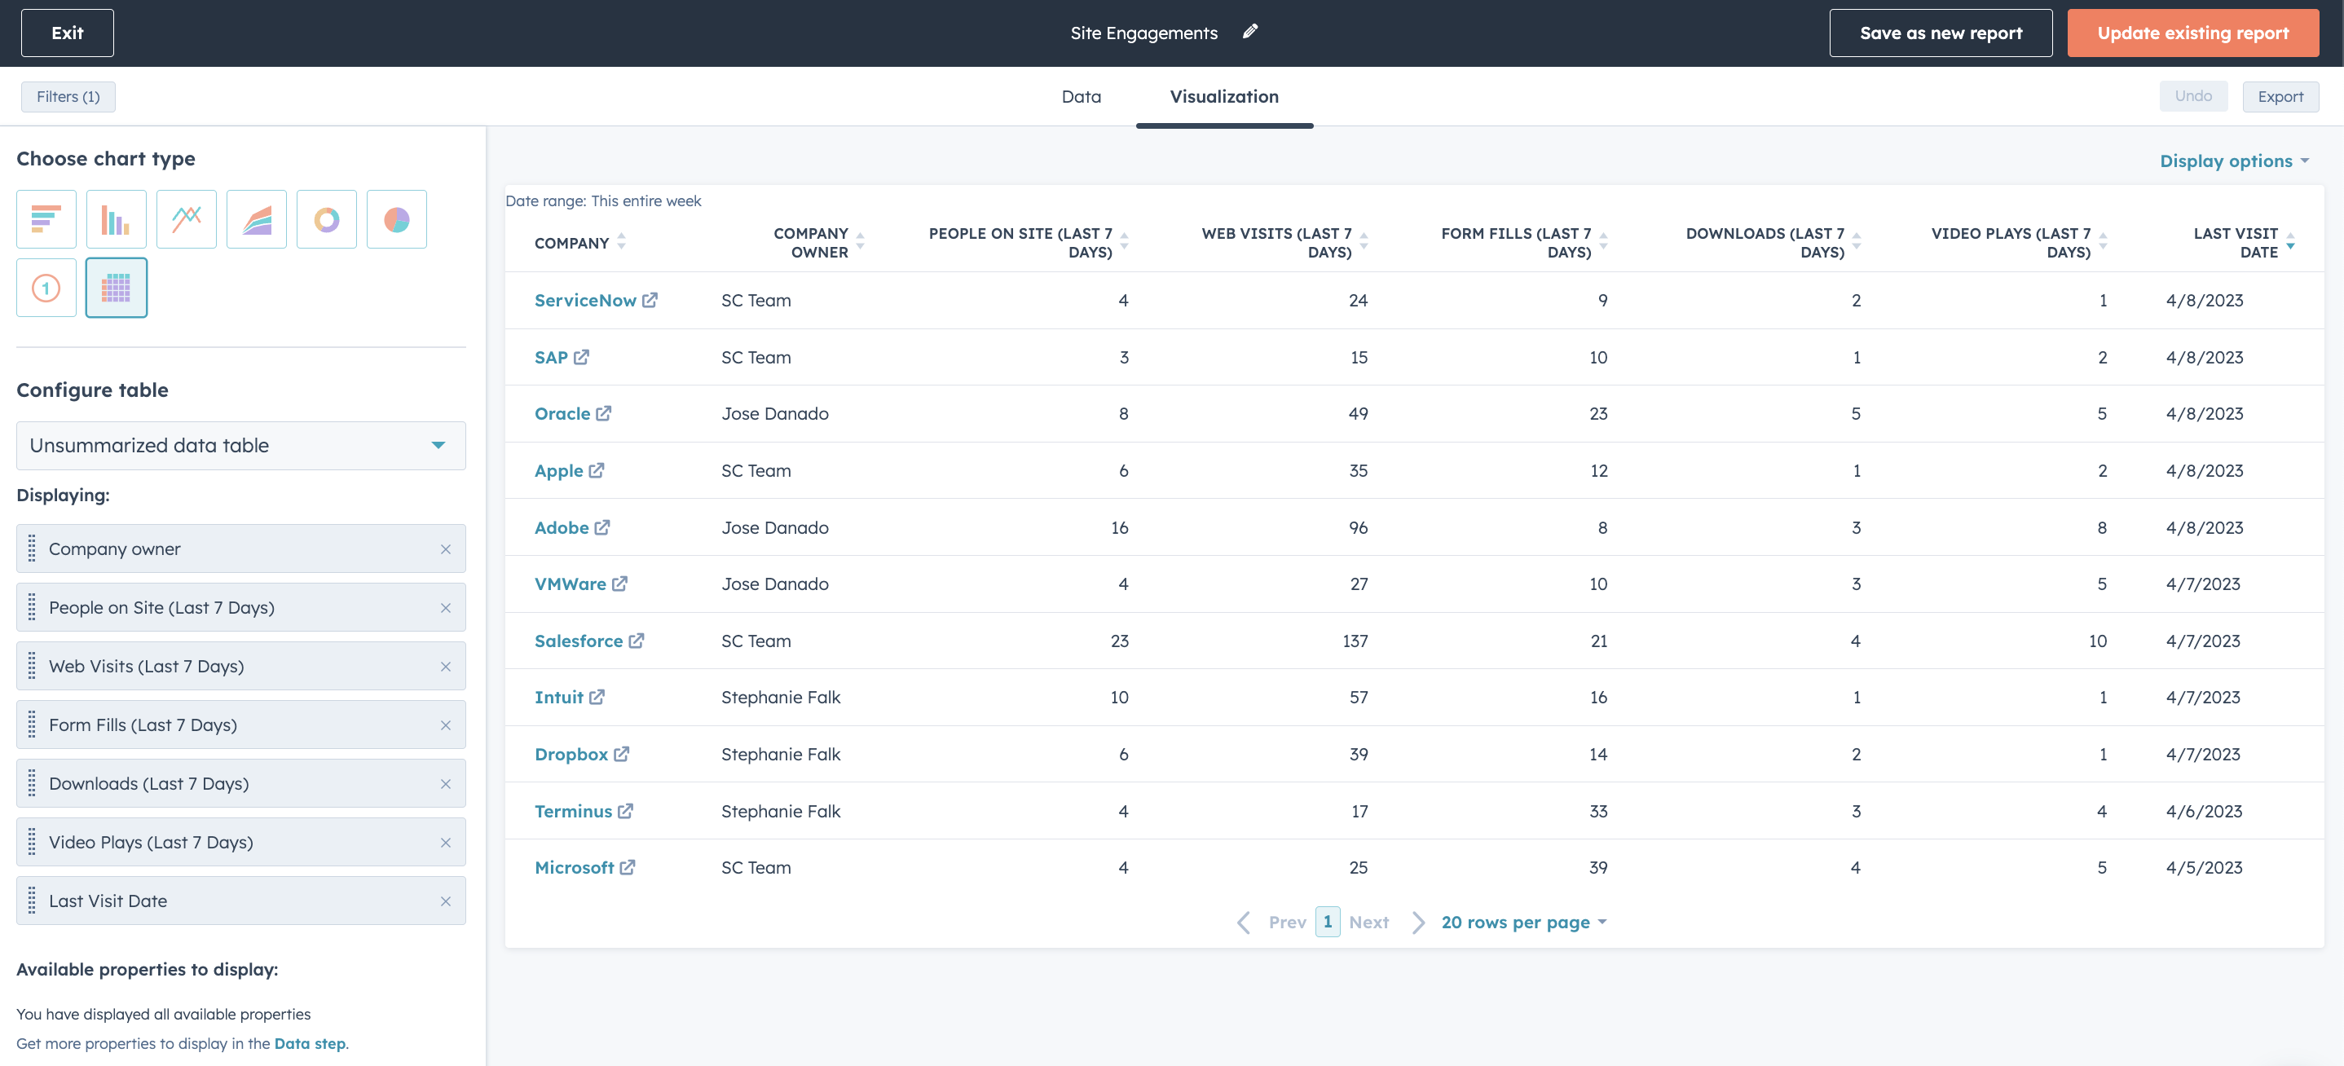Screen dimensions: 2344x1066
Task: Open Microsoft external link icon
Action: pyautogui.click(x=627, y=868)
